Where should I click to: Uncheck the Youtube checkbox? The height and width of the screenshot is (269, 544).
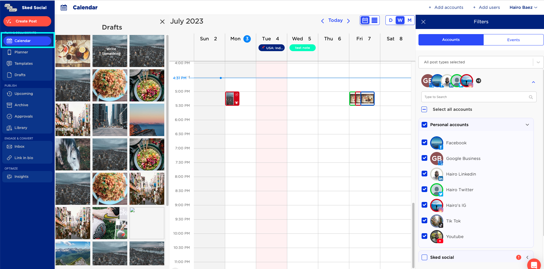424,236
